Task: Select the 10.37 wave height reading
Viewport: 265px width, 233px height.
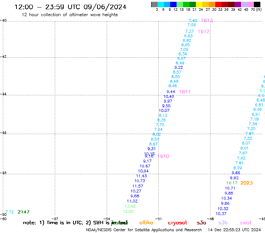Action: 221,214
